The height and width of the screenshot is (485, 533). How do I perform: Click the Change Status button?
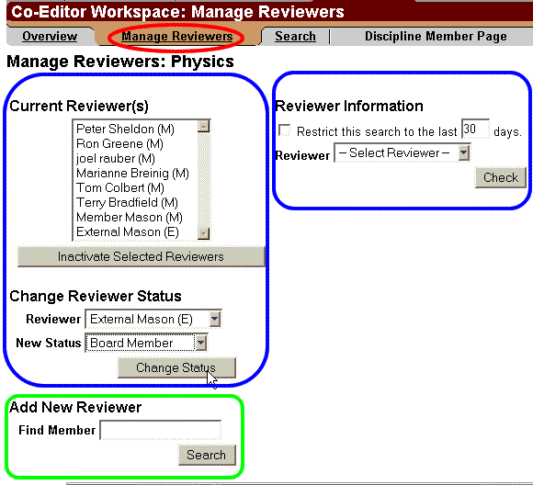[176, 367]
